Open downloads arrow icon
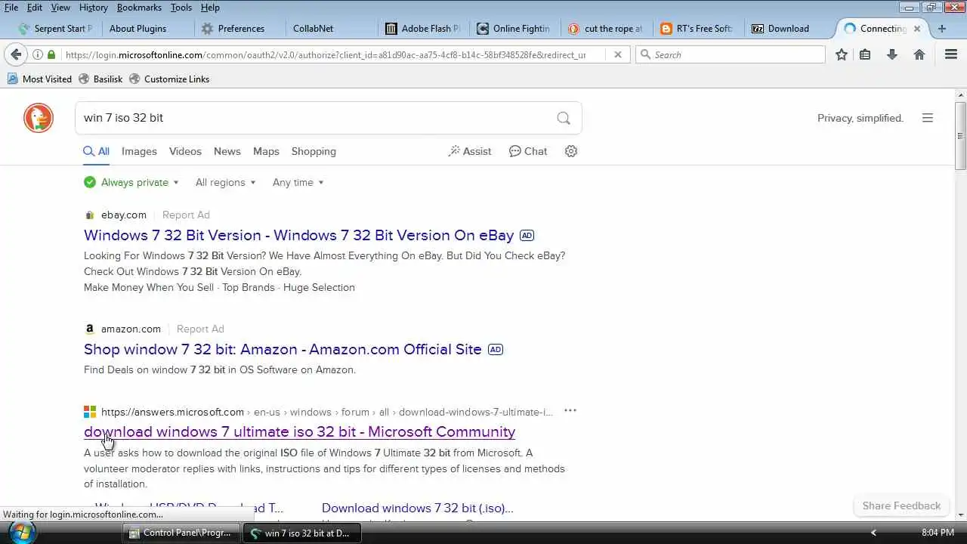The width and height of the screenshot is (967, 544). [892, 54]
